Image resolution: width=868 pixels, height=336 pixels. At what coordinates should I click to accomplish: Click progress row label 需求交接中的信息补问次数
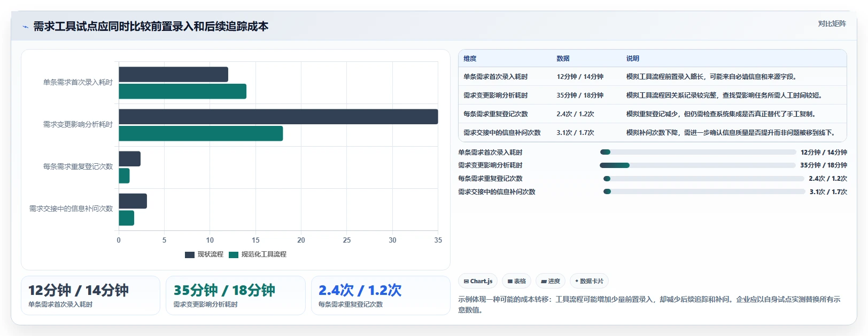coord(497,192)
